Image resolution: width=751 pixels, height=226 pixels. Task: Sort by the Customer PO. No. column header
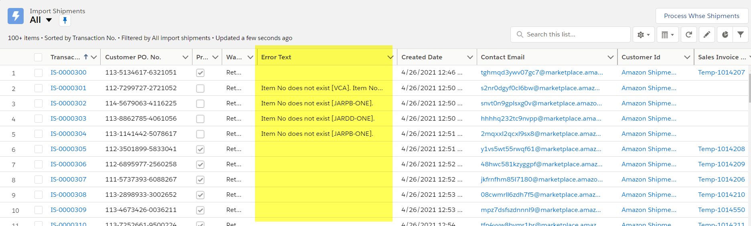point(133,57)
